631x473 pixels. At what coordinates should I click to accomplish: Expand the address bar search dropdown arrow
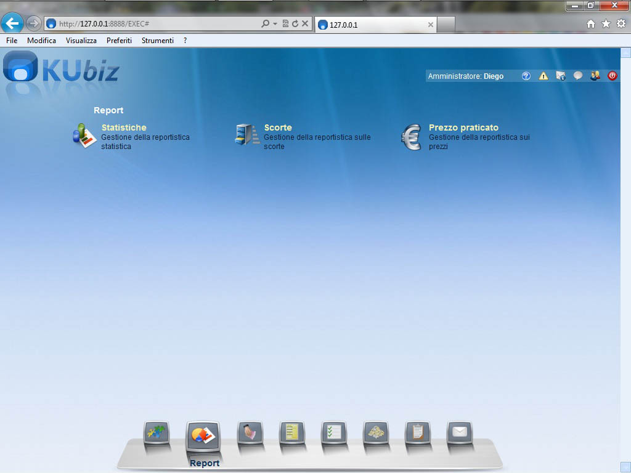point(275,24)
